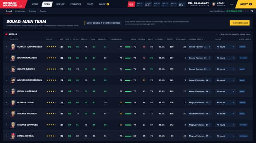Open Bjorn Kjaerskog's focus dropdown
This screenshot has width=256, height=143.
point(225,91)
